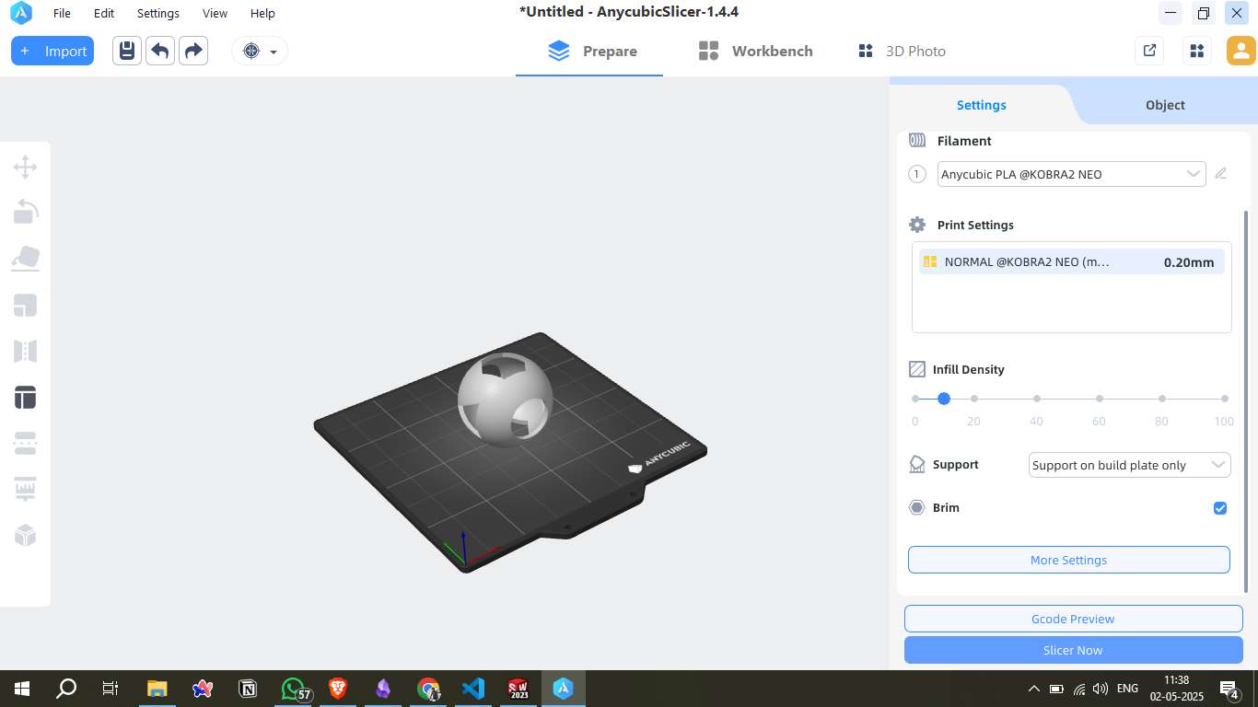Screen dimensions: 1258x707
Task: Set Infill Density slider to 100
Action: coord(1225,399)
